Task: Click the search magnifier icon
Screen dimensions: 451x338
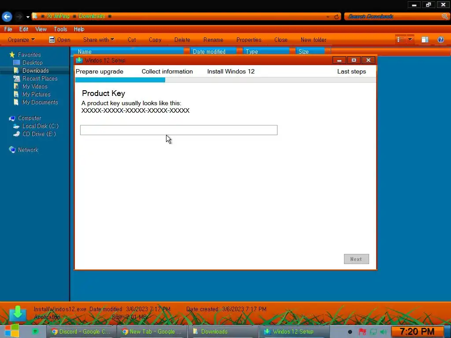Action: point(444,16)
